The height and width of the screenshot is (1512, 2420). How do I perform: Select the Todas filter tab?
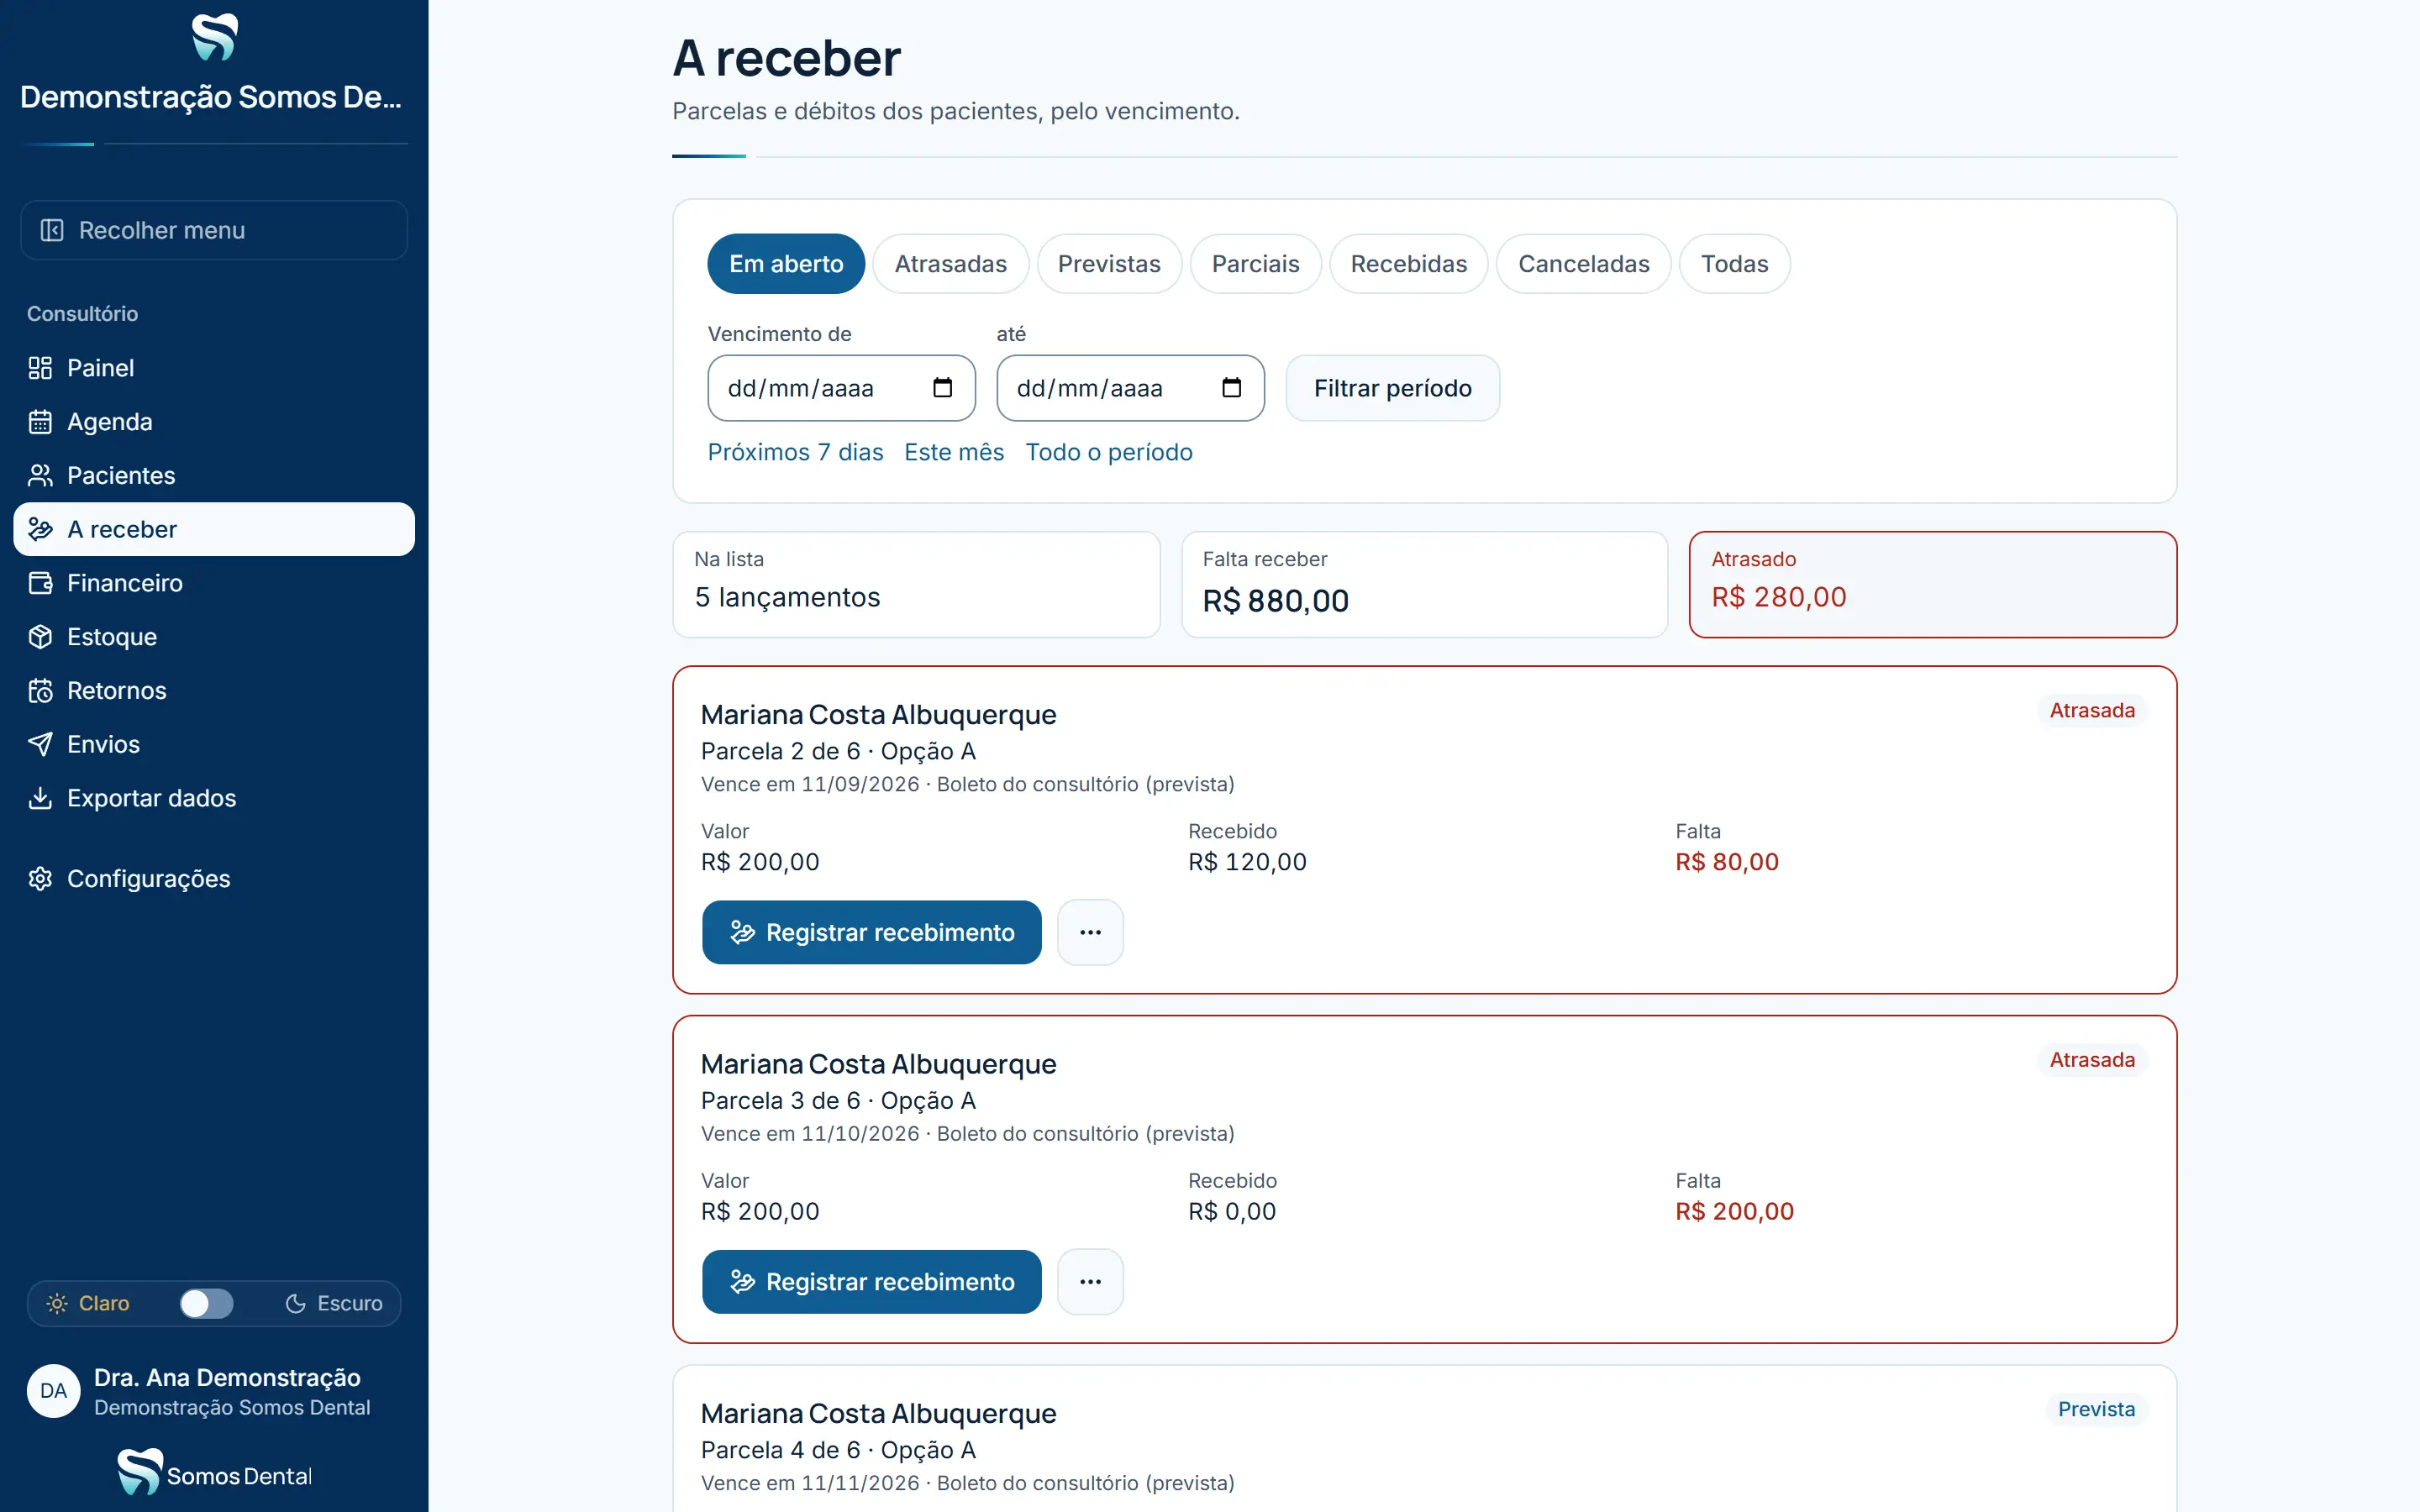1734,264
